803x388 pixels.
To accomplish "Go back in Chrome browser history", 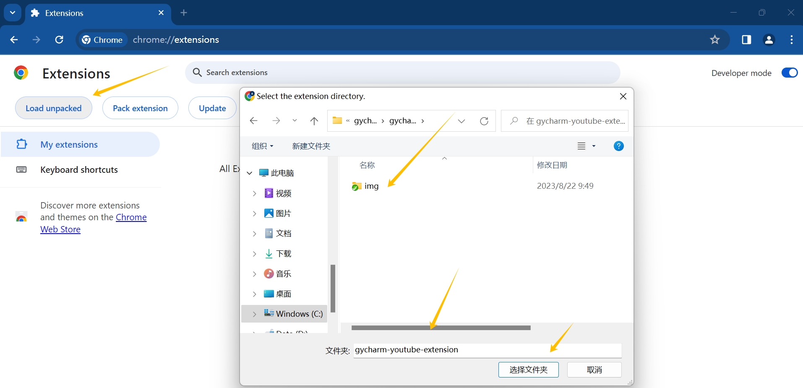I will pos(14,39).
